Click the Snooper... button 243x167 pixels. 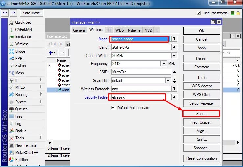pyautogui.click(x=202, y=148)
